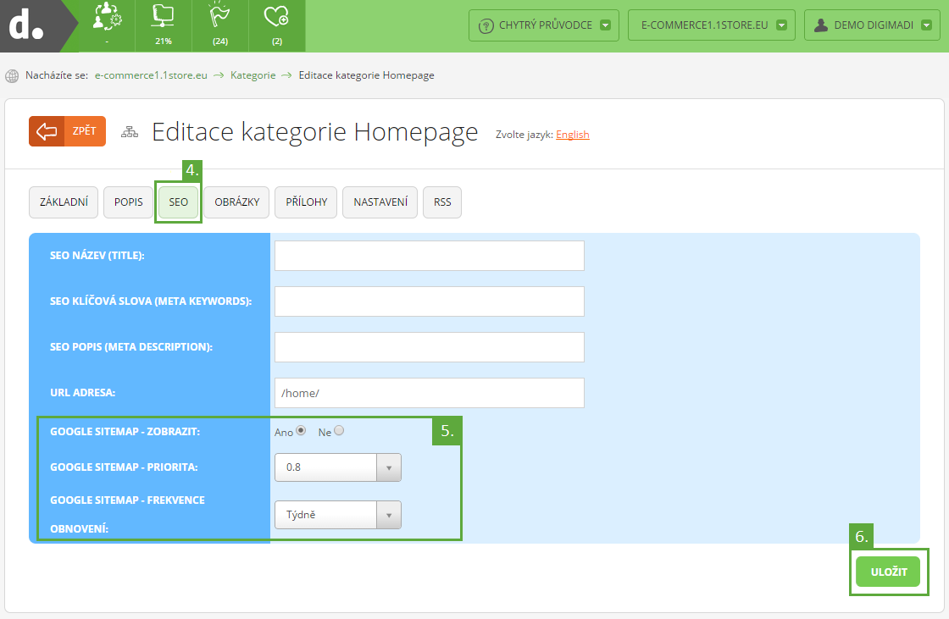Click the question mark icon in Chytrý průvodce
Viewport: 949px width, 619px height.
coord(486,26)
